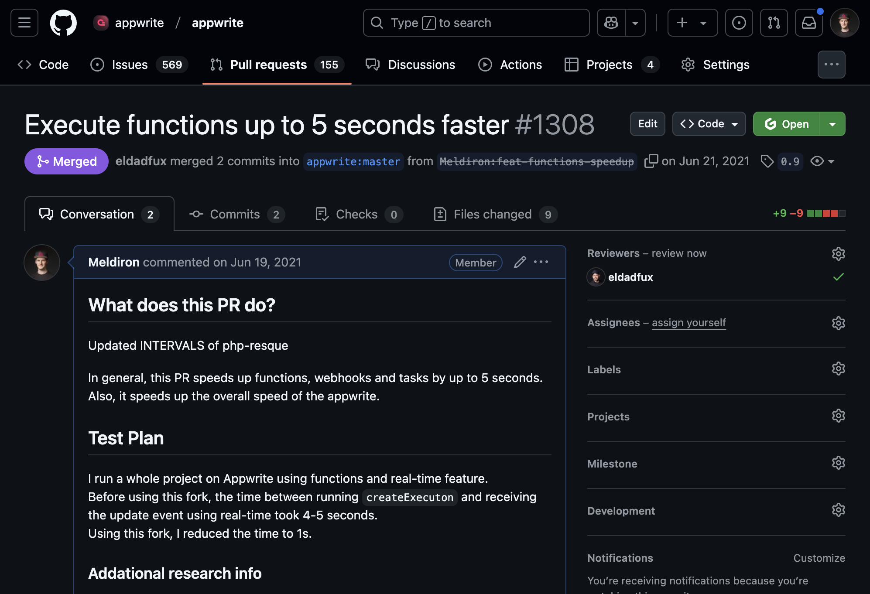Screen dimensions: 870x594
Task: Open Reviewers settings gear
Action: click(x=838, y=253)
